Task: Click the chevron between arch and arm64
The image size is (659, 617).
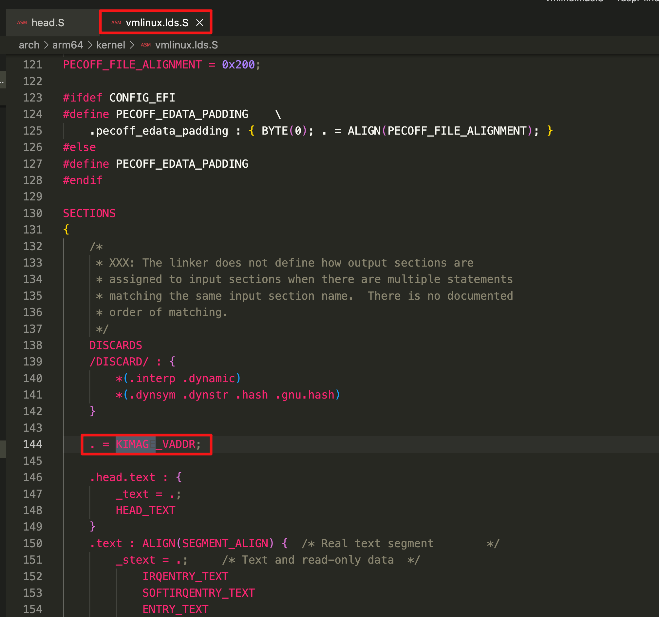Action: (x=46, y=45)
